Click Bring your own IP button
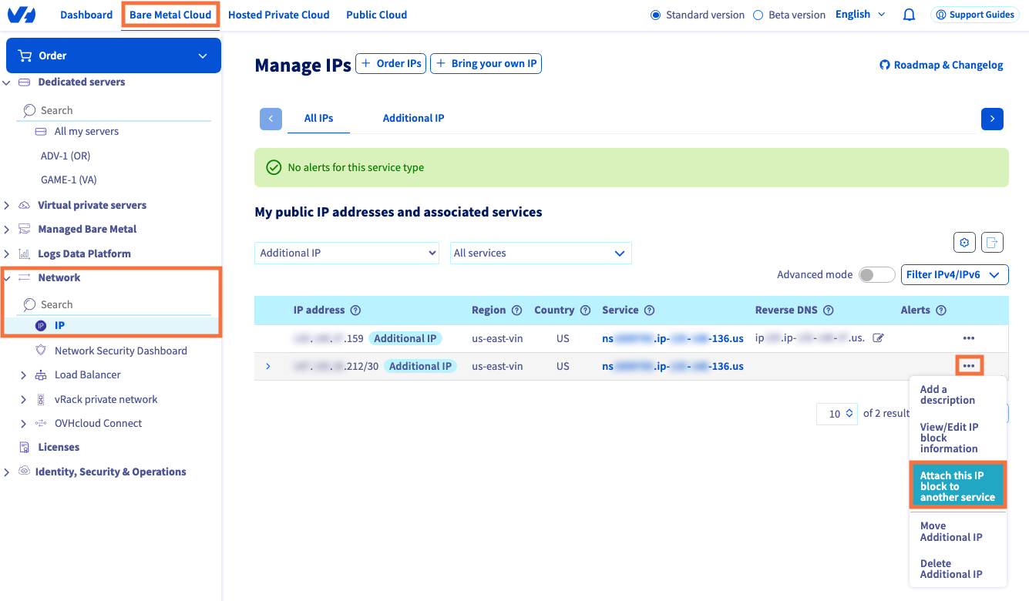The height and width of the screenshot is (601, 1029). [486, 64]
